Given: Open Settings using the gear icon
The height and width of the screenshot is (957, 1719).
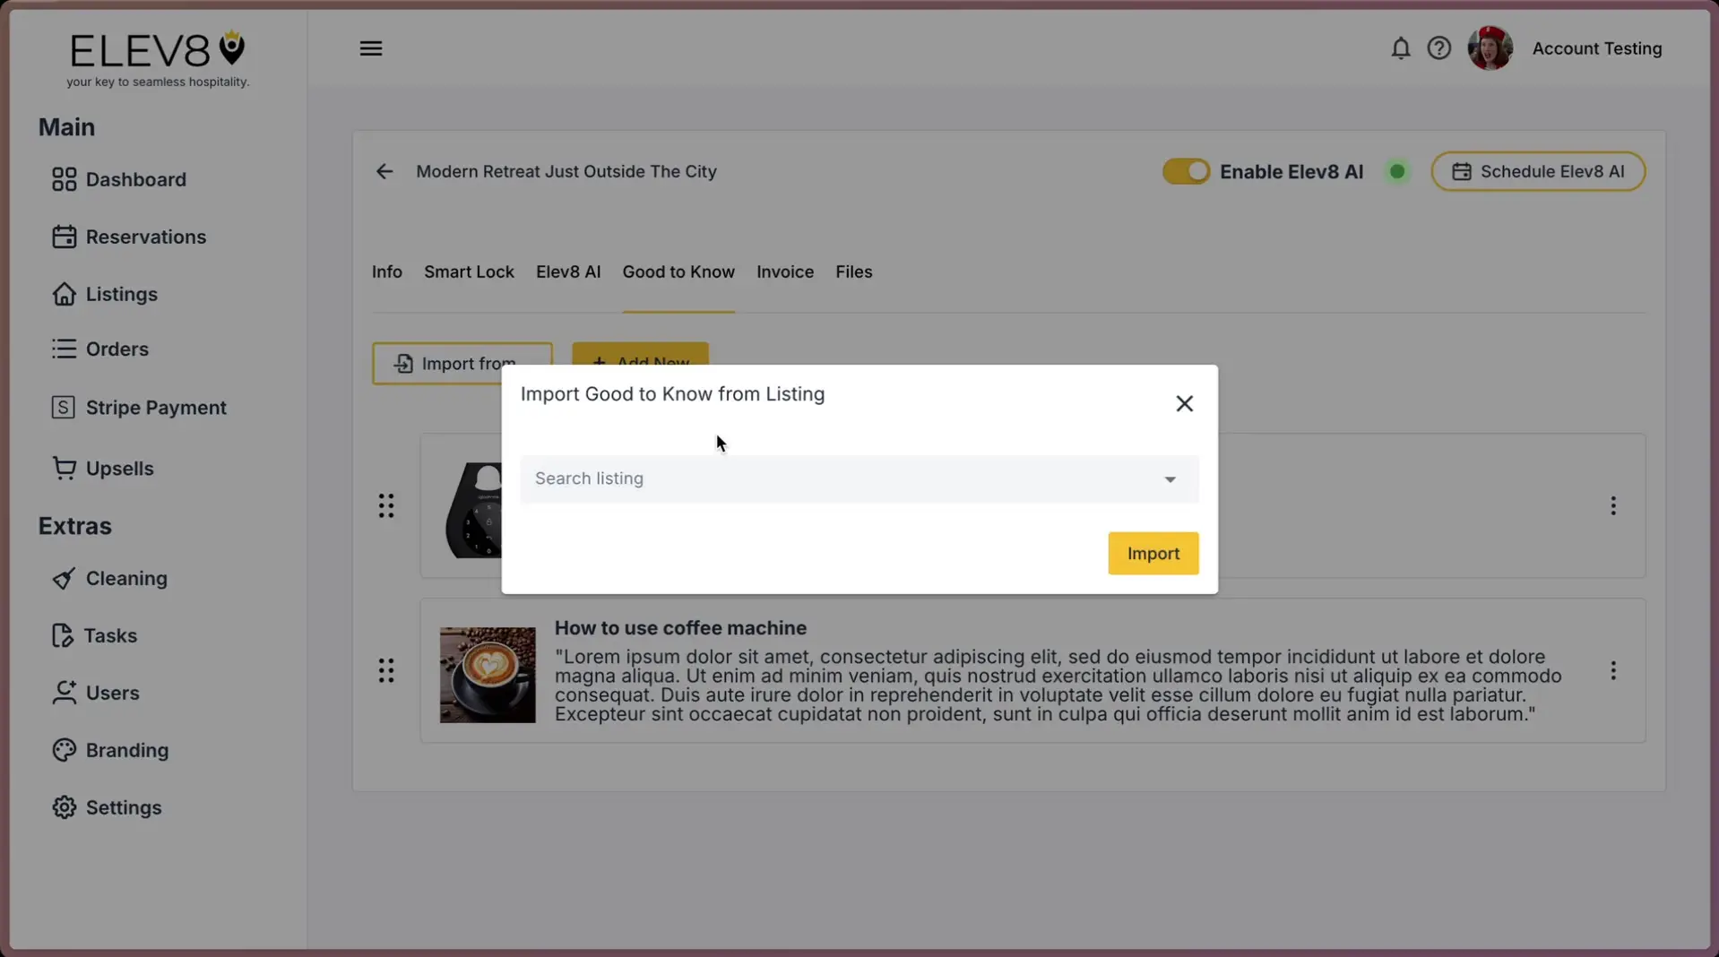Looking at the screenshot, I should [123, 807].
